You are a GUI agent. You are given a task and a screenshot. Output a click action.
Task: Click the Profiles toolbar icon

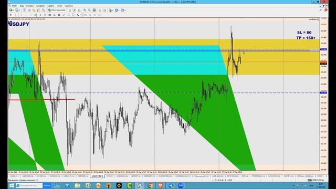click(x=17, y=10)
